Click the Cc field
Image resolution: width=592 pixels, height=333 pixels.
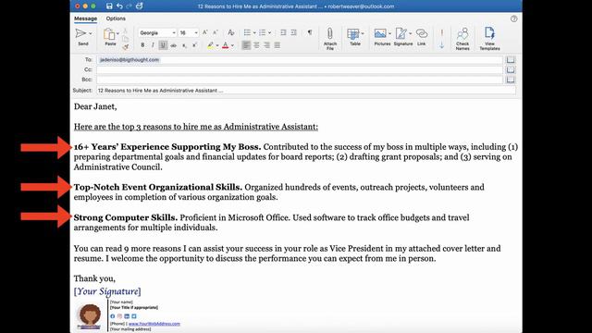pyautogui.click(x=300, y=70)
